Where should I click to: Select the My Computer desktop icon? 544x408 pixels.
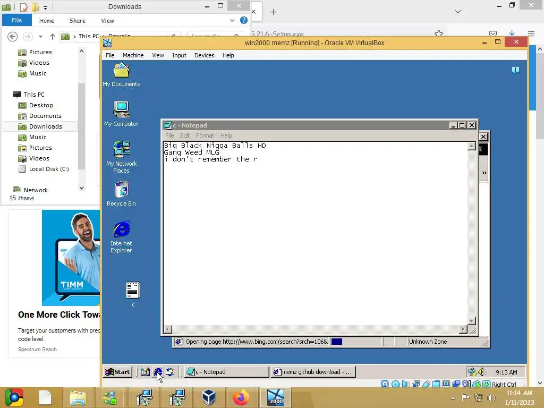click(121, 114)
